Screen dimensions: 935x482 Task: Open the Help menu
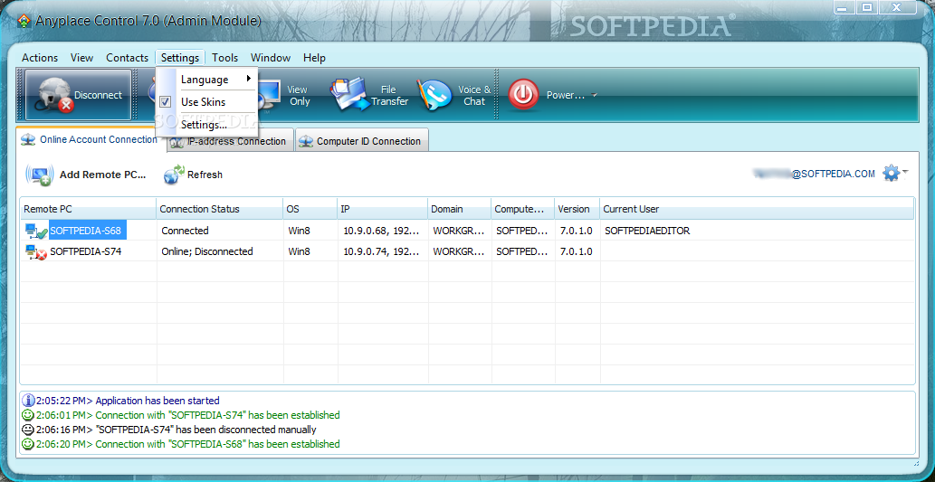point(314,58)
